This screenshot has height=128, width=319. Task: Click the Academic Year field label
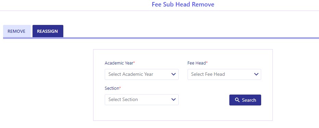[x=119, y=63]
